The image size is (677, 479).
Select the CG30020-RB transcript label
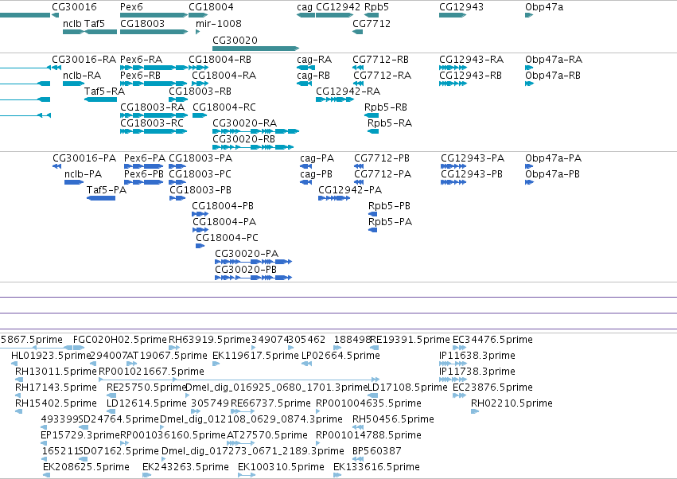(243, 139)
